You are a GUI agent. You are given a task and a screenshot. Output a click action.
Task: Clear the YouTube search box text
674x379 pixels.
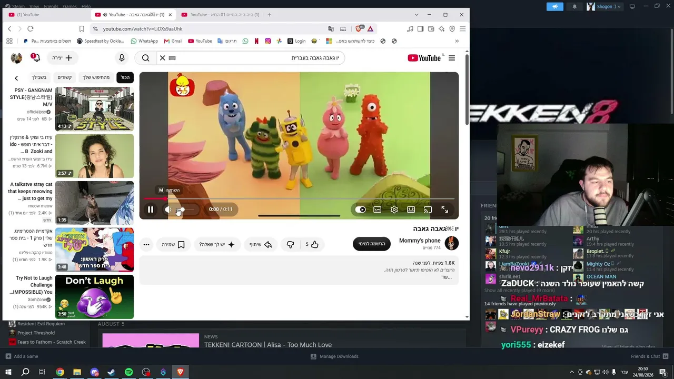(x=162, y=58)
